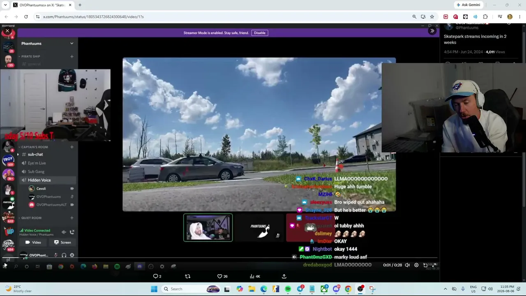Open Microsoft Edge from the taskbar
The width and height of the screenshot is (526, 296).
[263, 289]
